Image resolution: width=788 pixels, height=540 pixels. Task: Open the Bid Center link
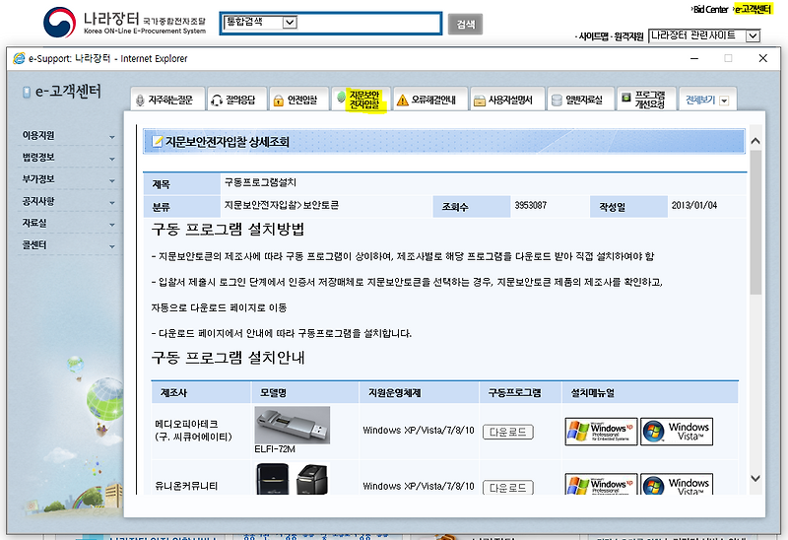pos(710,9)
